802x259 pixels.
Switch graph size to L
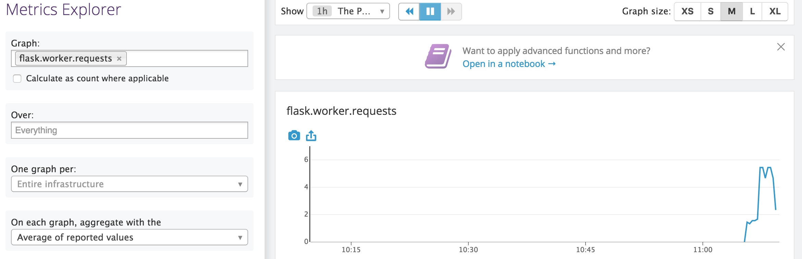pyautogui.click(x=752, y=12)
